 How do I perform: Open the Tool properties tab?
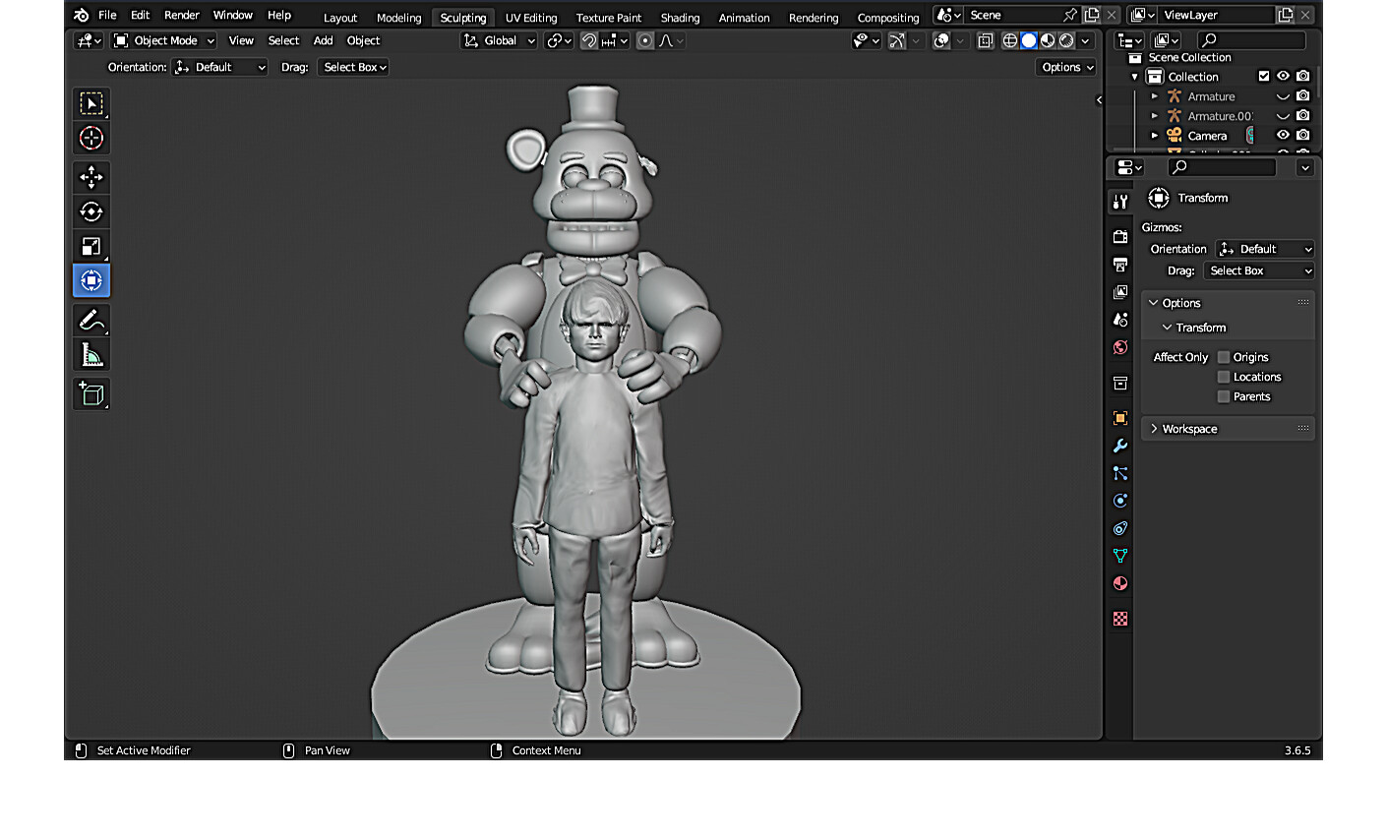coord(1120,202)
